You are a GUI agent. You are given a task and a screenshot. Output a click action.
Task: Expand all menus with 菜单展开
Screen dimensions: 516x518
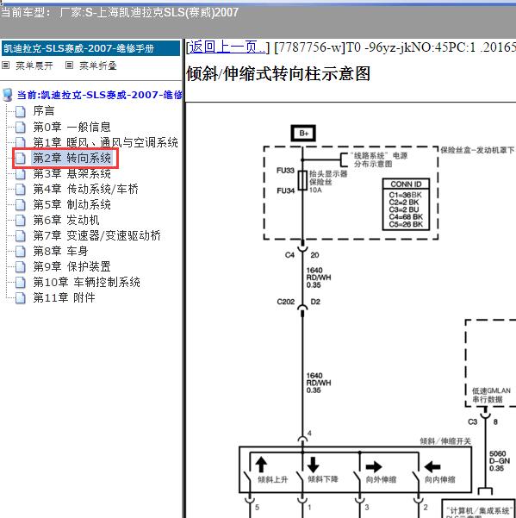pos(34,66)
